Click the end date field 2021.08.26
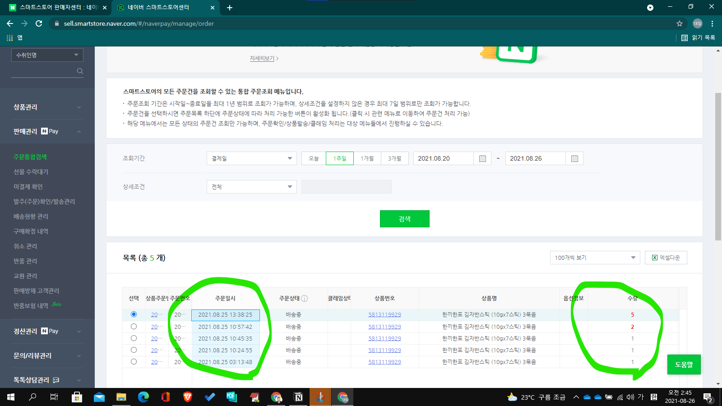The image size is (722, 406). tap(535, 158)
